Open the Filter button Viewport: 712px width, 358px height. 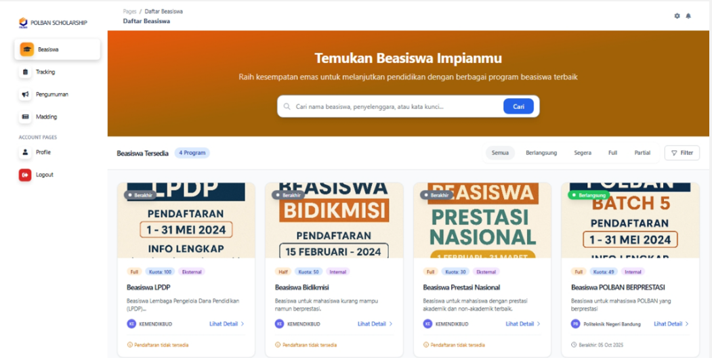682,153
